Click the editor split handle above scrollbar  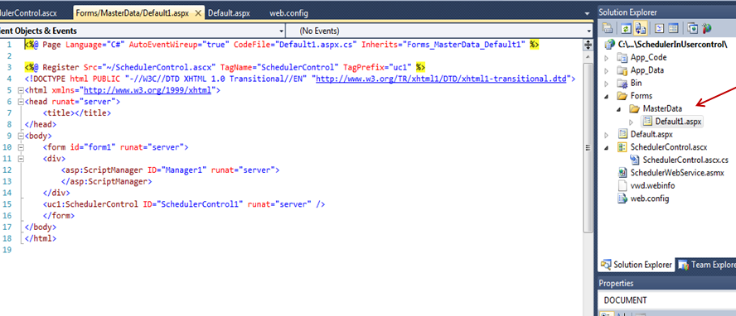tap(587, 45)
